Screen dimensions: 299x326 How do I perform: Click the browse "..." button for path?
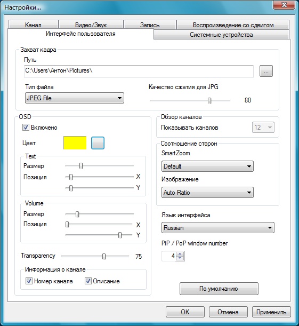pos(266,71)
